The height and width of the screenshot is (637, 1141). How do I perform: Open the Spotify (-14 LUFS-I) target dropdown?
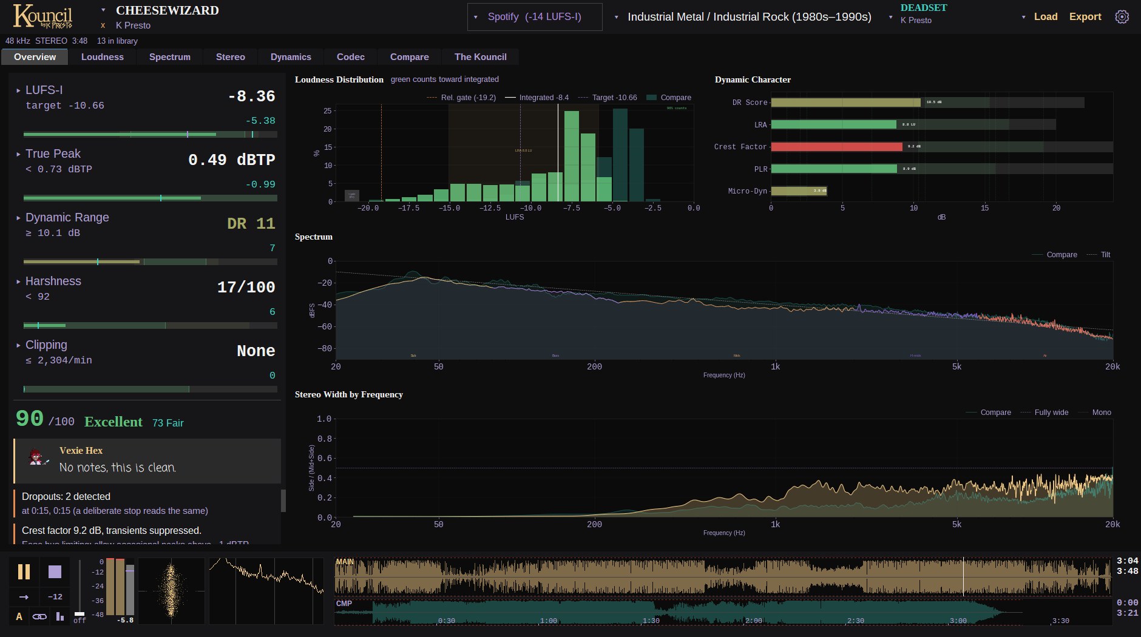click(x=535, y=17)
